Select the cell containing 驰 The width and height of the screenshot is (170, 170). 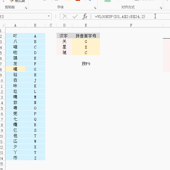(x=64, y=52)
